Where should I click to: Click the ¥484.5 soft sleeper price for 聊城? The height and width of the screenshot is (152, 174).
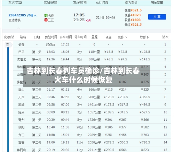(x=145, y=104)
